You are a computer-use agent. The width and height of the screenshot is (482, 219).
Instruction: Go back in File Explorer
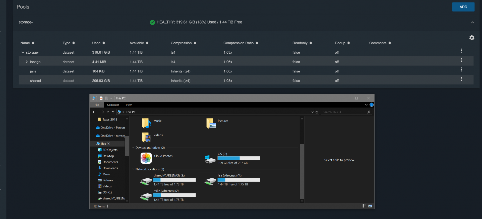click(x=94, y=112)
